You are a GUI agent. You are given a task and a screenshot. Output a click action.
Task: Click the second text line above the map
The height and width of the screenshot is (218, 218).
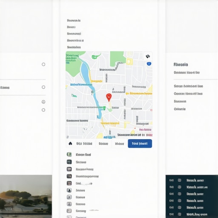click(71, 27)
